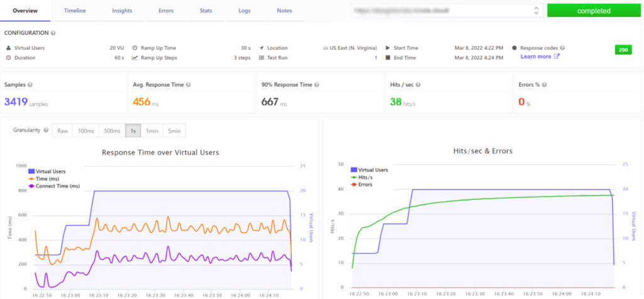
Task: Select the Notes tab
Action: coord(284,11)
